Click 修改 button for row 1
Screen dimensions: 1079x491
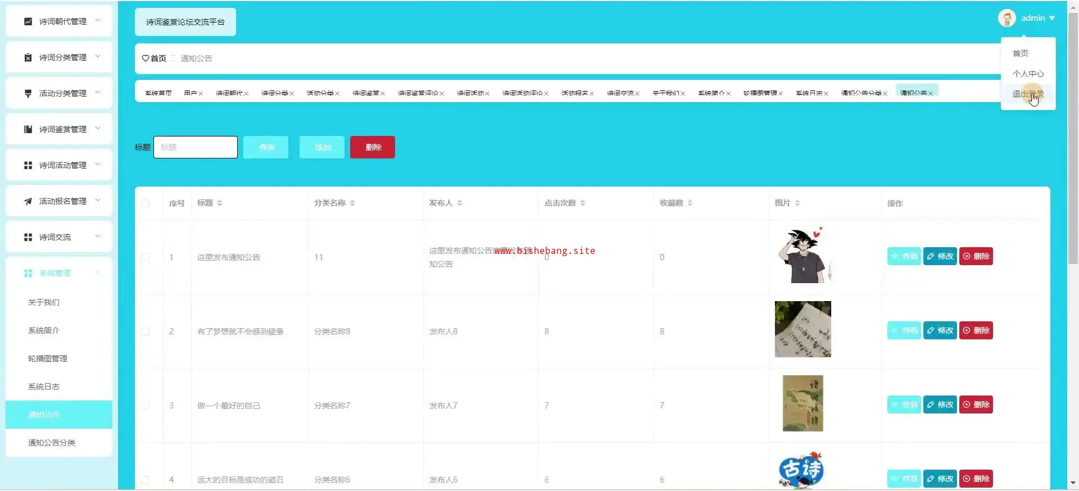(940, 256)
